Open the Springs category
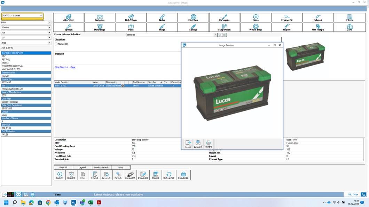This screenshot has height=207, width=369. pos(193,27)
